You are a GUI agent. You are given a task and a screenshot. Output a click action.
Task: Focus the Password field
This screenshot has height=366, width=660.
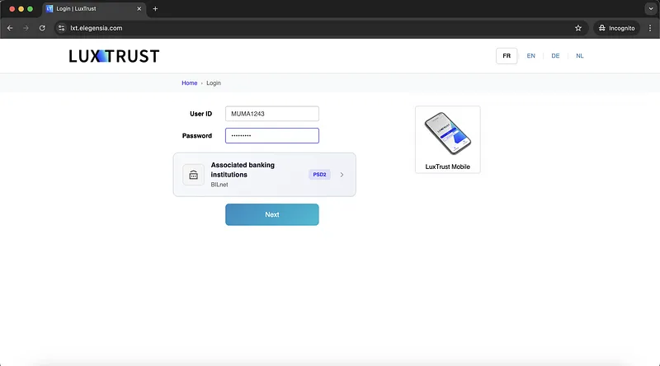[272, 135]
